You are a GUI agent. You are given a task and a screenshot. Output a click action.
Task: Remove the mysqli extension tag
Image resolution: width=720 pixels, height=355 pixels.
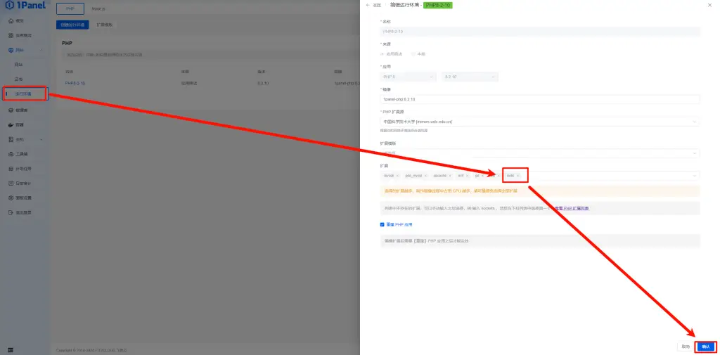click(397, 176)
